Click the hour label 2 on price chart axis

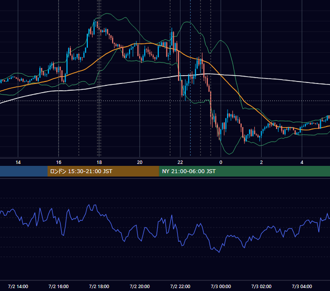pos(262,162)
